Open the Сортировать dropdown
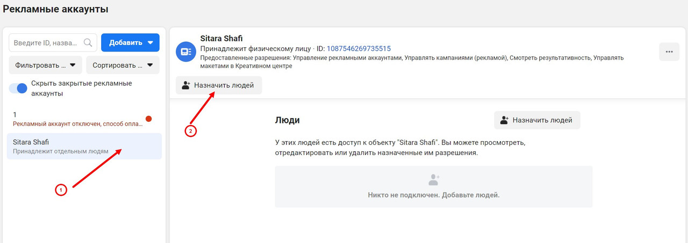Viewport: 688px width, 243px height. click(x=123, y=65)
